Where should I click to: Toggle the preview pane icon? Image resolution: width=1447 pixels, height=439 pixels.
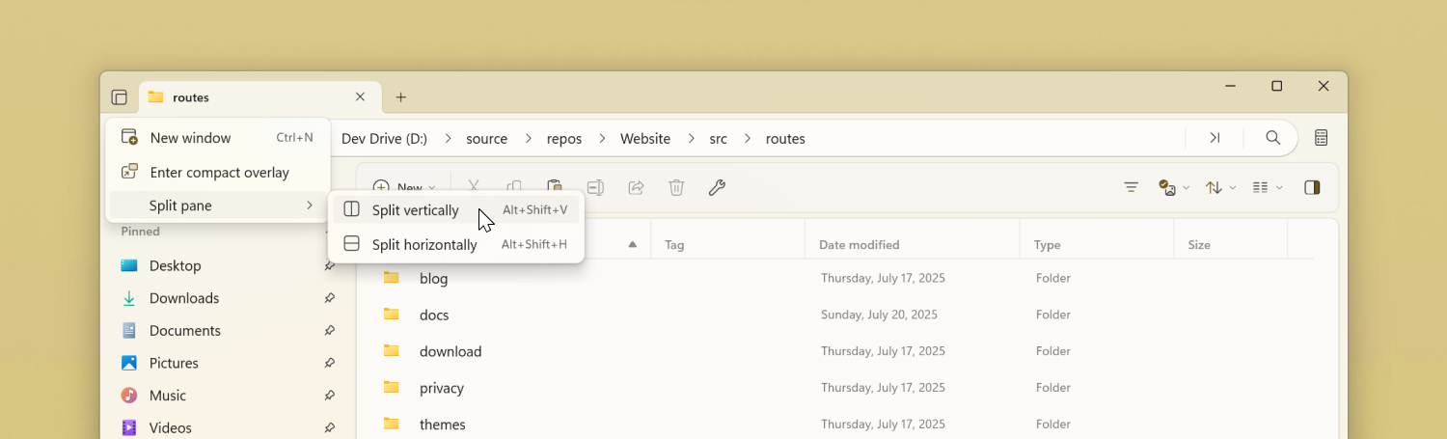[1312, 188]
